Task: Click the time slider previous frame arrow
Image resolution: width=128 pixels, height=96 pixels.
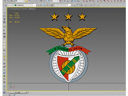Action: [x=8, y=93]
